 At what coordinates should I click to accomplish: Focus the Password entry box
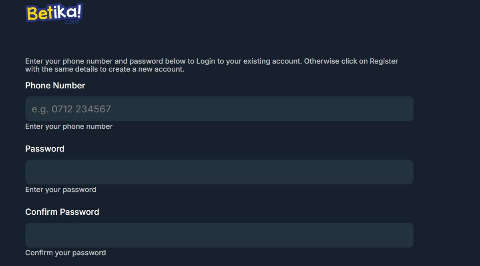219,172
